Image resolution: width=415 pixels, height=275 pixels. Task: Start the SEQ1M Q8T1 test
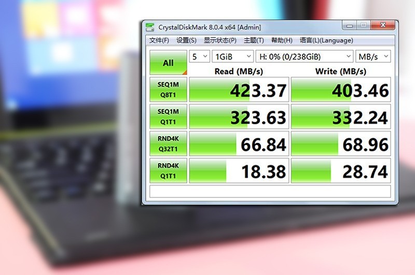click(168, 90)
